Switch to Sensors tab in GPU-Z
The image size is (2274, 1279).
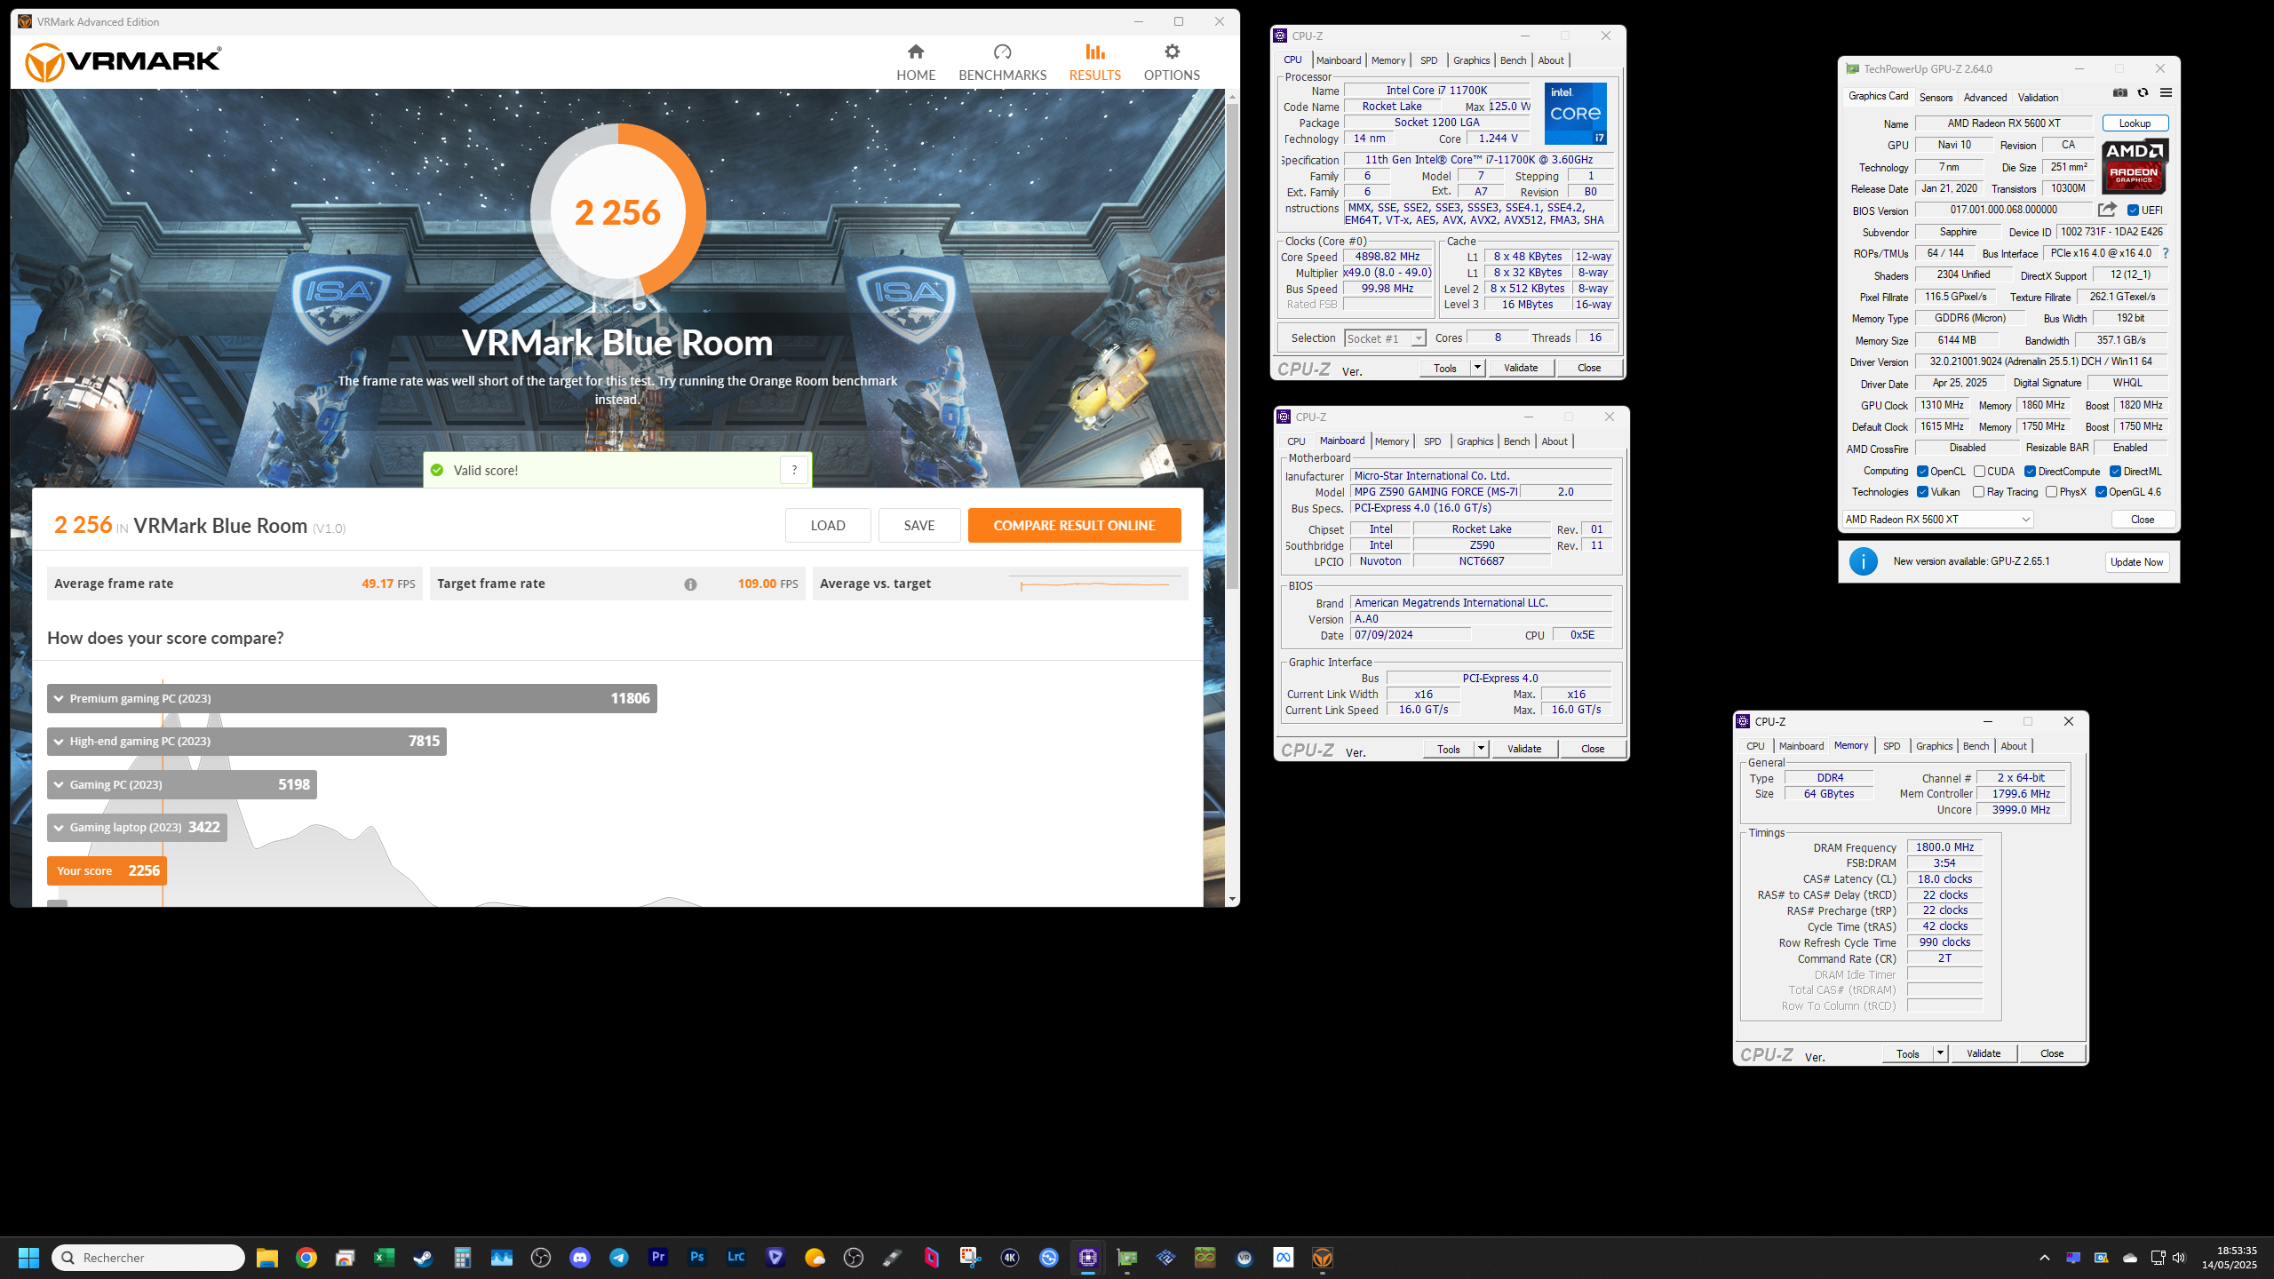coord(1936,98)
